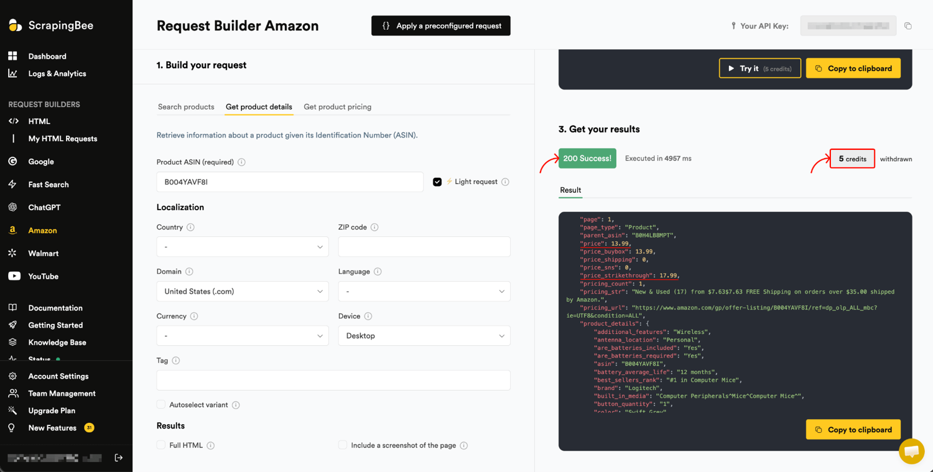Click the HTML code brackets icon
This screenshot has height=472, width=933.
[x=13, y=121]
